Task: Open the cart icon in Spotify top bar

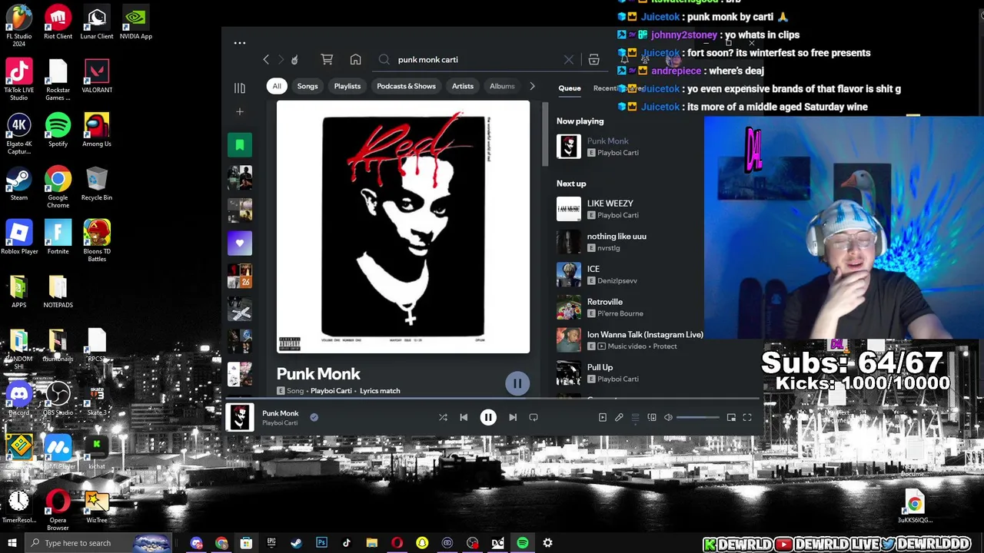Action: coord(327,59)
